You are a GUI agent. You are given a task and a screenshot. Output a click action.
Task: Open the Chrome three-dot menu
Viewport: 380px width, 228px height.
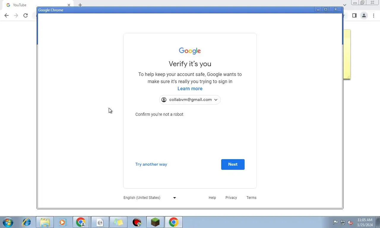tap(374, 15)
